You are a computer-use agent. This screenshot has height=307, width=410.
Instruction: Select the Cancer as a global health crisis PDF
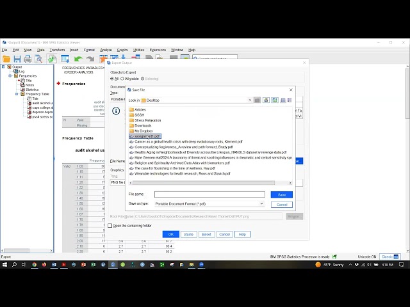tap(186, 141)
